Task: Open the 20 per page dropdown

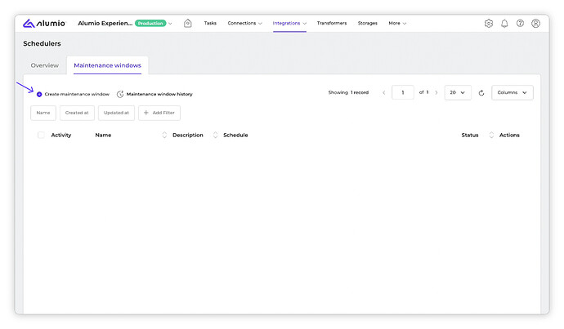Action: 458,93
